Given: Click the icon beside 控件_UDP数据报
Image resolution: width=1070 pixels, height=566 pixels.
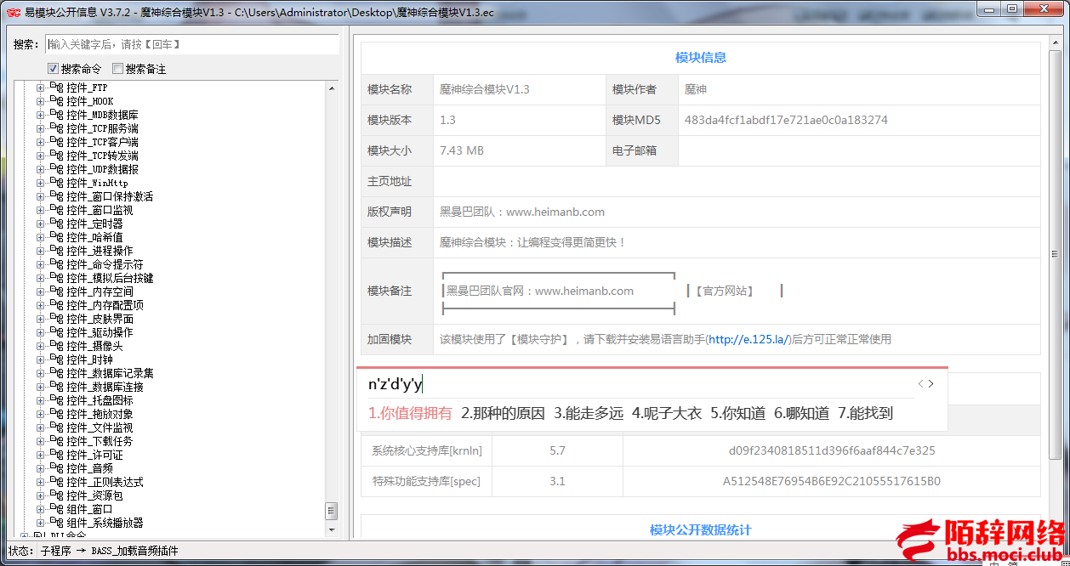Looking at the screenshot, I should [57, 169].
